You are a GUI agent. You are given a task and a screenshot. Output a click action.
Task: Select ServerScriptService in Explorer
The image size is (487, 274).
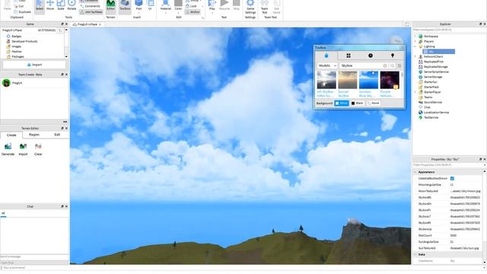click(436, 72)
